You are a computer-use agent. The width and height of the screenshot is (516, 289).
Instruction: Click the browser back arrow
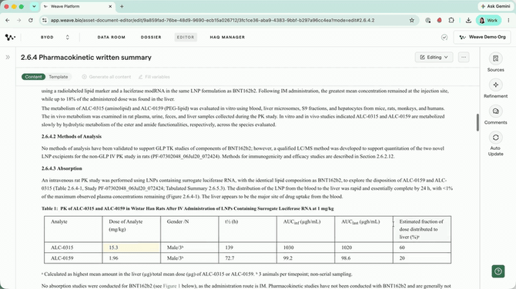(x=8, y=20)
